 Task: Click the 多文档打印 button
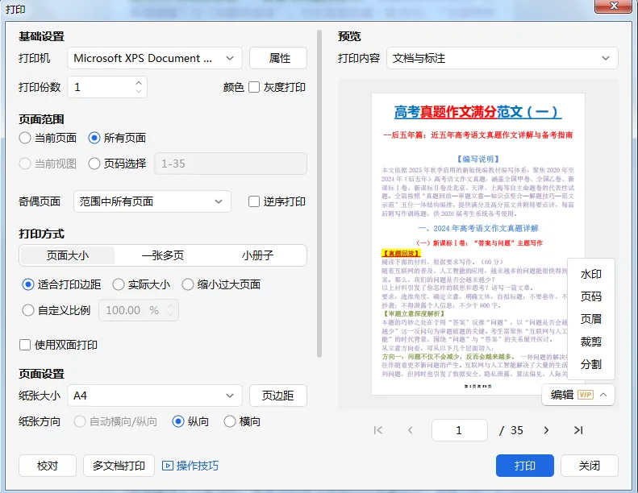coord(119,466)
